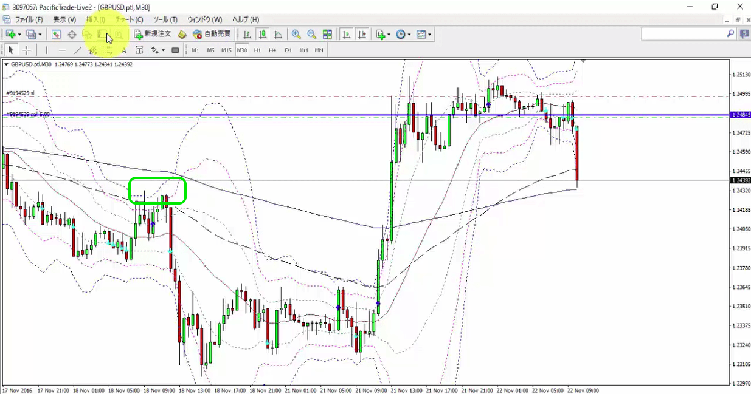Select the text label 'T' tool
The width and height of the screenshot is (751, 394).
(139, 50)
